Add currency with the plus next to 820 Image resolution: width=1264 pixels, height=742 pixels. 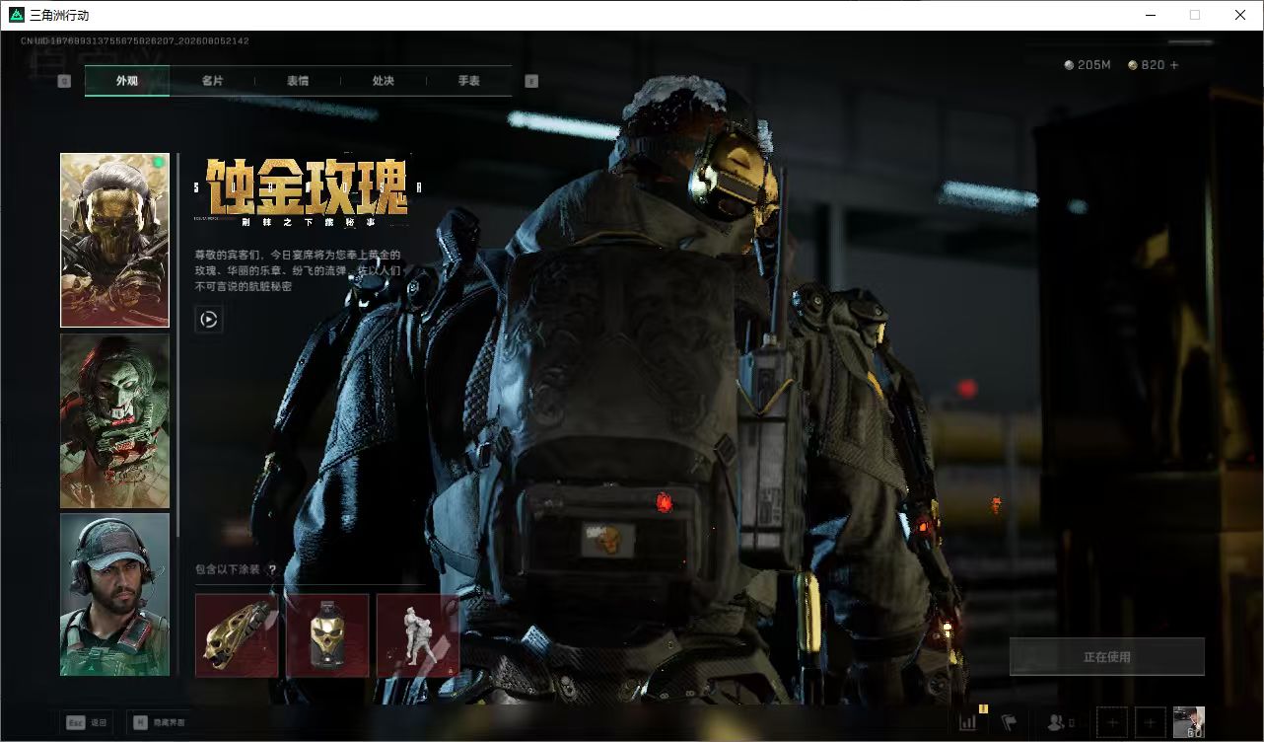pos(1173,65)
